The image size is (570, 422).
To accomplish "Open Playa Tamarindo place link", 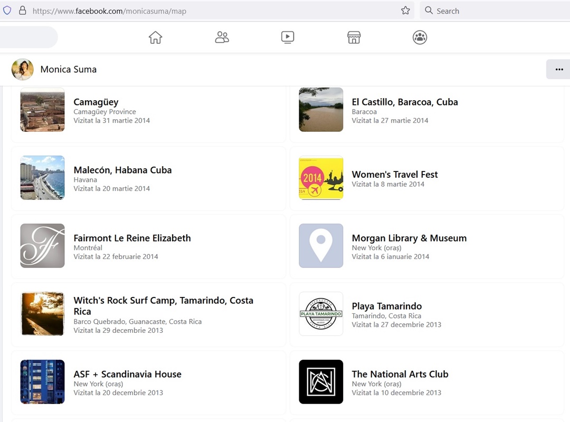I will click(x=386, y=306).
